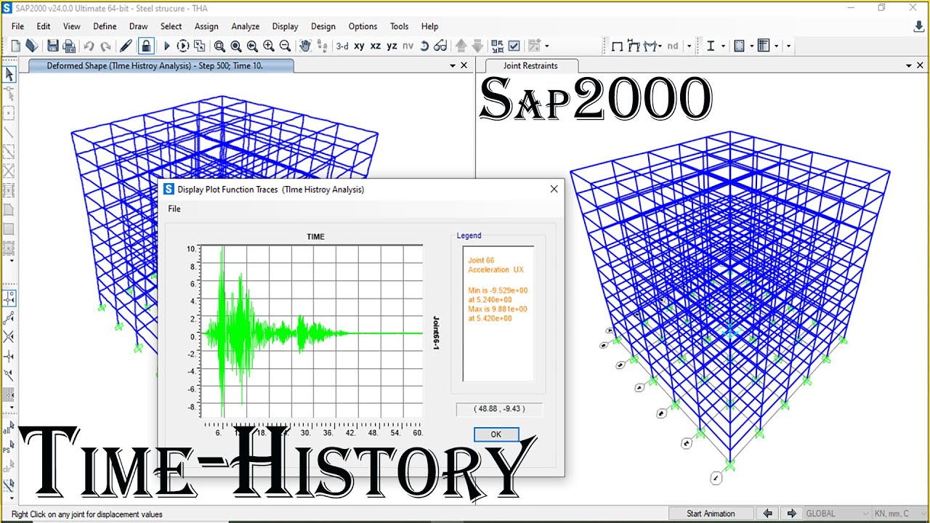Click the show deformed shape icon
The image size is (930, 523).
coord(634,46)
